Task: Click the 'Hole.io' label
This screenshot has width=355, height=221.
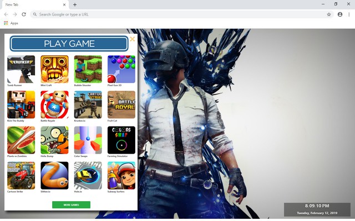Action: tap(78, 192)
